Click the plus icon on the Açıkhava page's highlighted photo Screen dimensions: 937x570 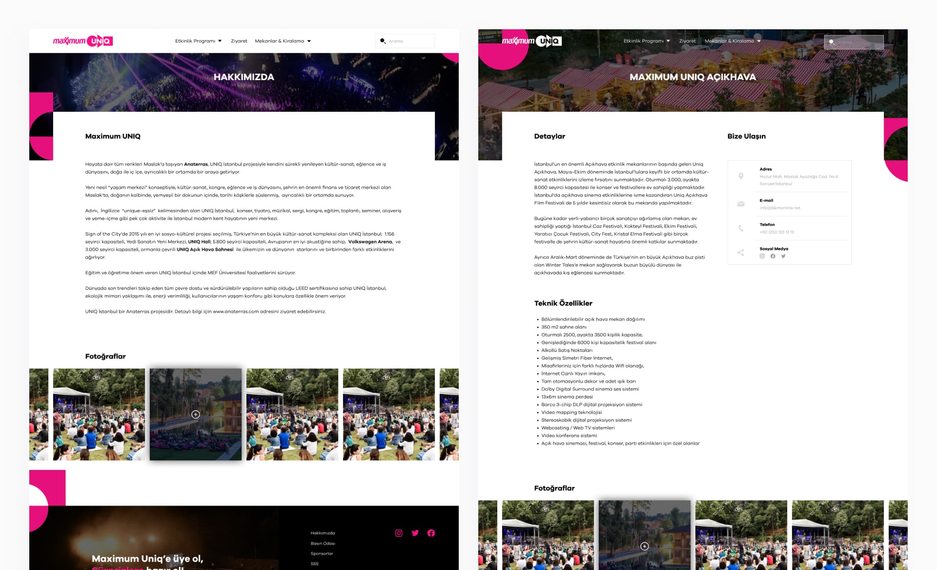coord(644,546)
